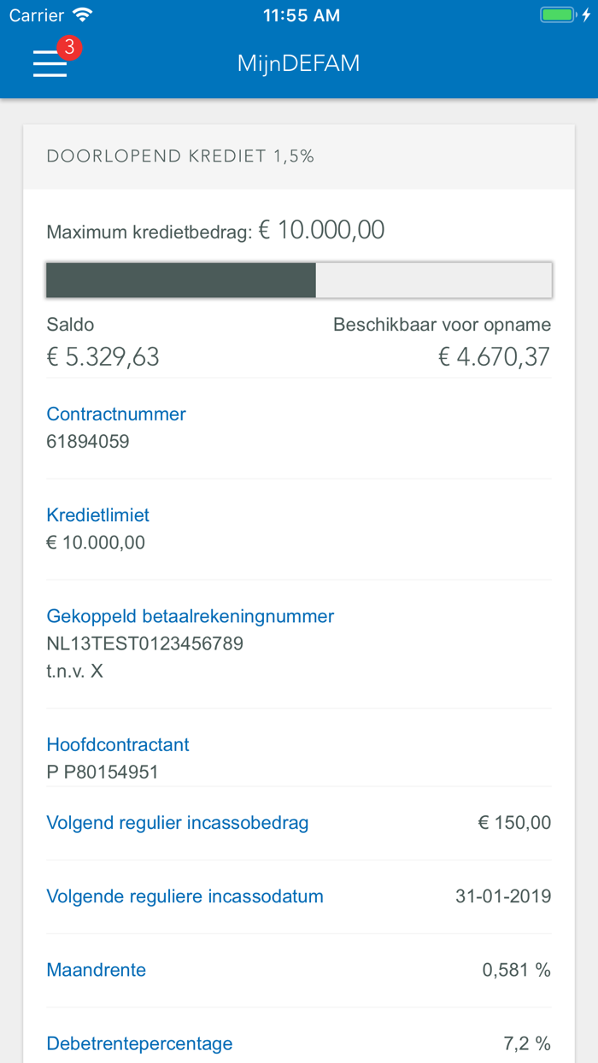598x1063 pixels.
Task: Open the Debetrentepercentage details
Action: tap(139, 1043)
